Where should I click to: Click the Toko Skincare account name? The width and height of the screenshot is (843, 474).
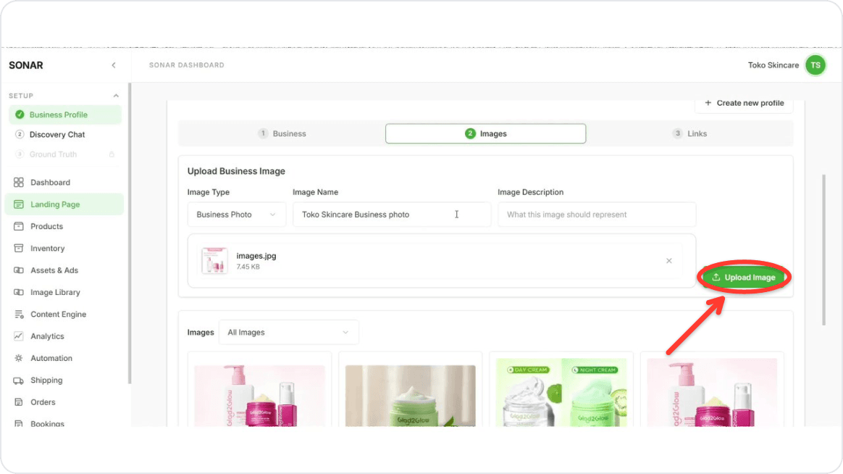(x=773, y=65)
